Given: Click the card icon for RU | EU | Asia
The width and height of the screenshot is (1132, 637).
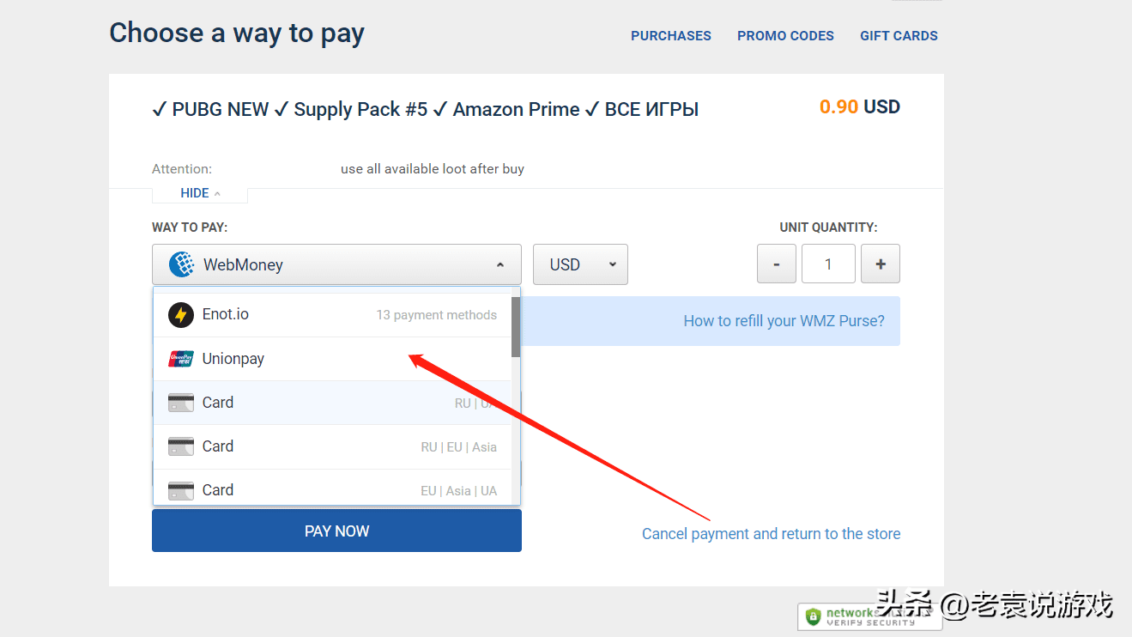Looking at the screenshot, I should coord(181,446).
